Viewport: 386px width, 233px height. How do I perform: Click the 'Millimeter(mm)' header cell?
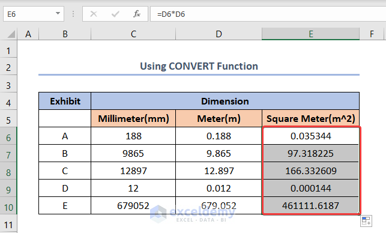click(x=133, y=118)
